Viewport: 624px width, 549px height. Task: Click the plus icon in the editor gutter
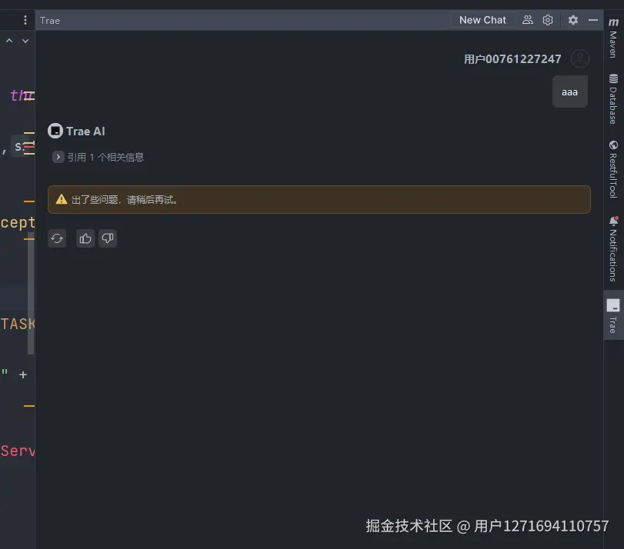pyautogui.click(x=22, y=374)
